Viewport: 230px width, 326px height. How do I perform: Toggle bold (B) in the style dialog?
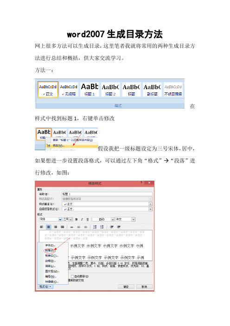coord(77,219)
